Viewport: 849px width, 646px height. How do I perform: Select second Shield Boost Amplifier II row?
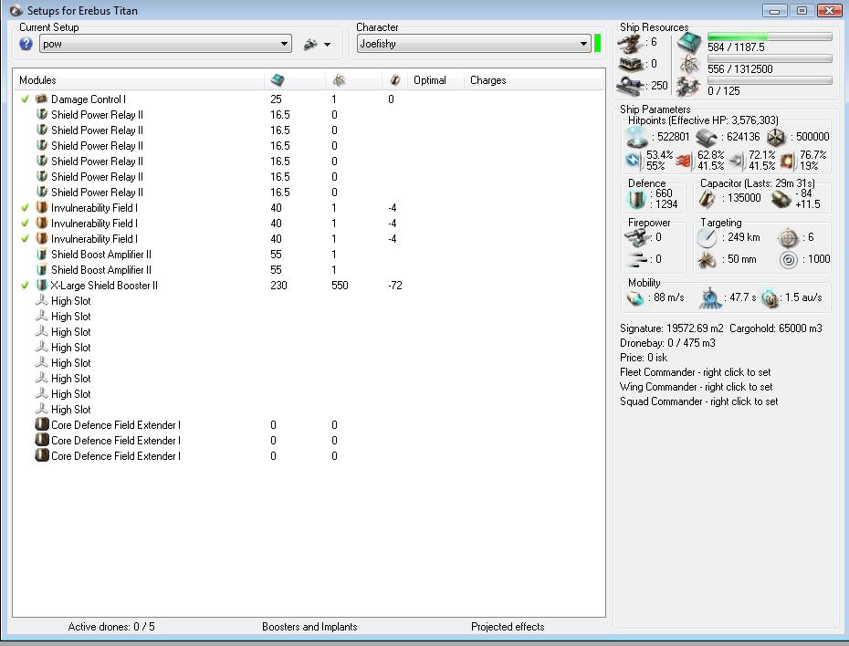tap(309, 269)
